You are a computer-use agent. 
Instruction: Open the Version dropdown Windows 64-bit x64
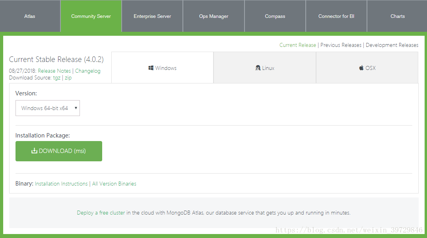point(48,108)
